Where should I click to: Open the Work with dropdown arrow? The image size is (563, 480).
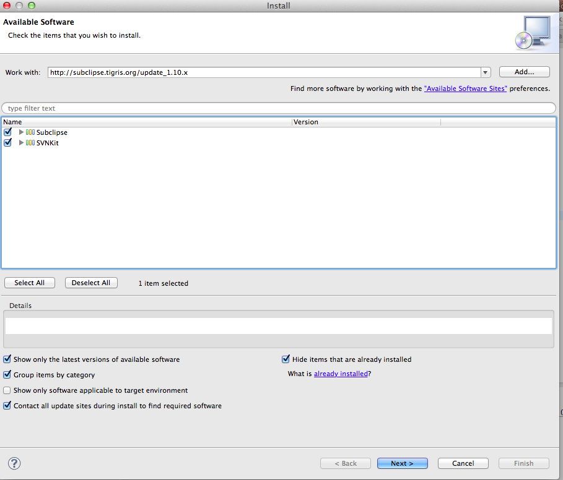point(486,72)
